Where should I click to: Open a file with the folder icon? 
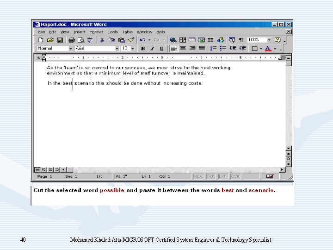tap(50, 40)
